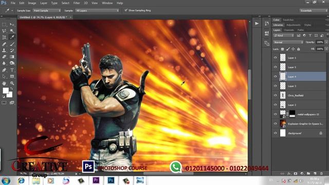
Task: Click Play actions panel button
Action: coord(257,24)
